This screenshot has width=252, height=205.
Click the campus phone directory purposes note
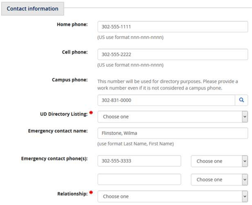click(x=167, y=85)
